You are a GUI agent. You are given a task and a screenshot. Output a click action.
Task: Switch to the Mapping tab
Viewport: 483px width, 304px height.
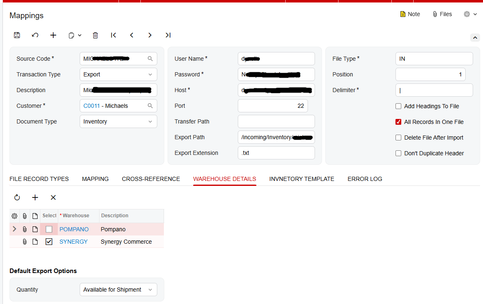point(95,179)
